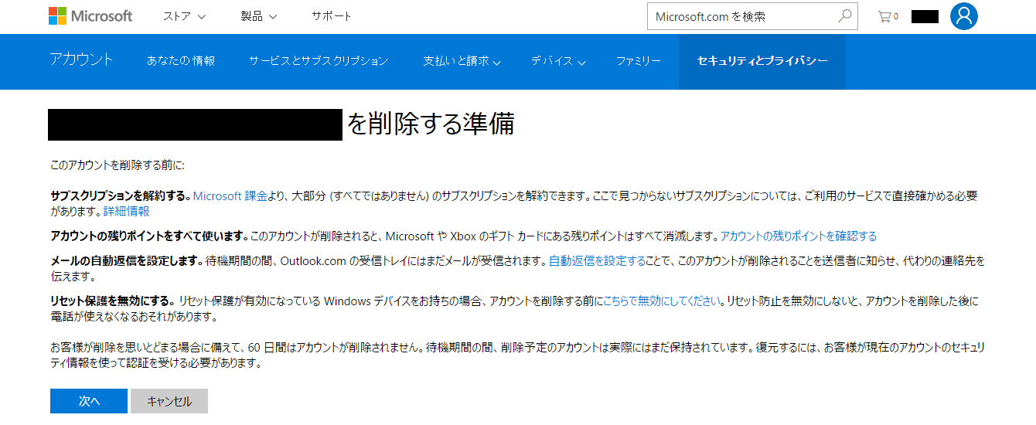Expand the 製品 dropdown menu
1036x425 pixels.
pos(258,16)
